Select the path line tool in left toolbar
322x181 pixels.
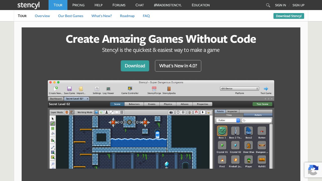(53, 147)
